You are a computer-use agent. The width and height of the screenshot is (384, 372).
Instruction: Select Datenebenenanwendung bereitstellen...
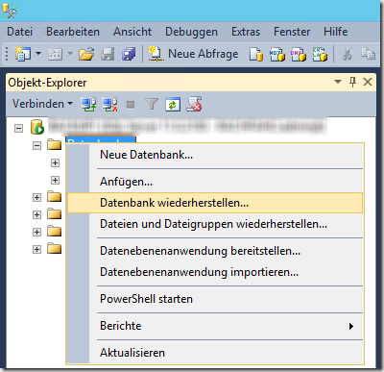tap(215, 251)
